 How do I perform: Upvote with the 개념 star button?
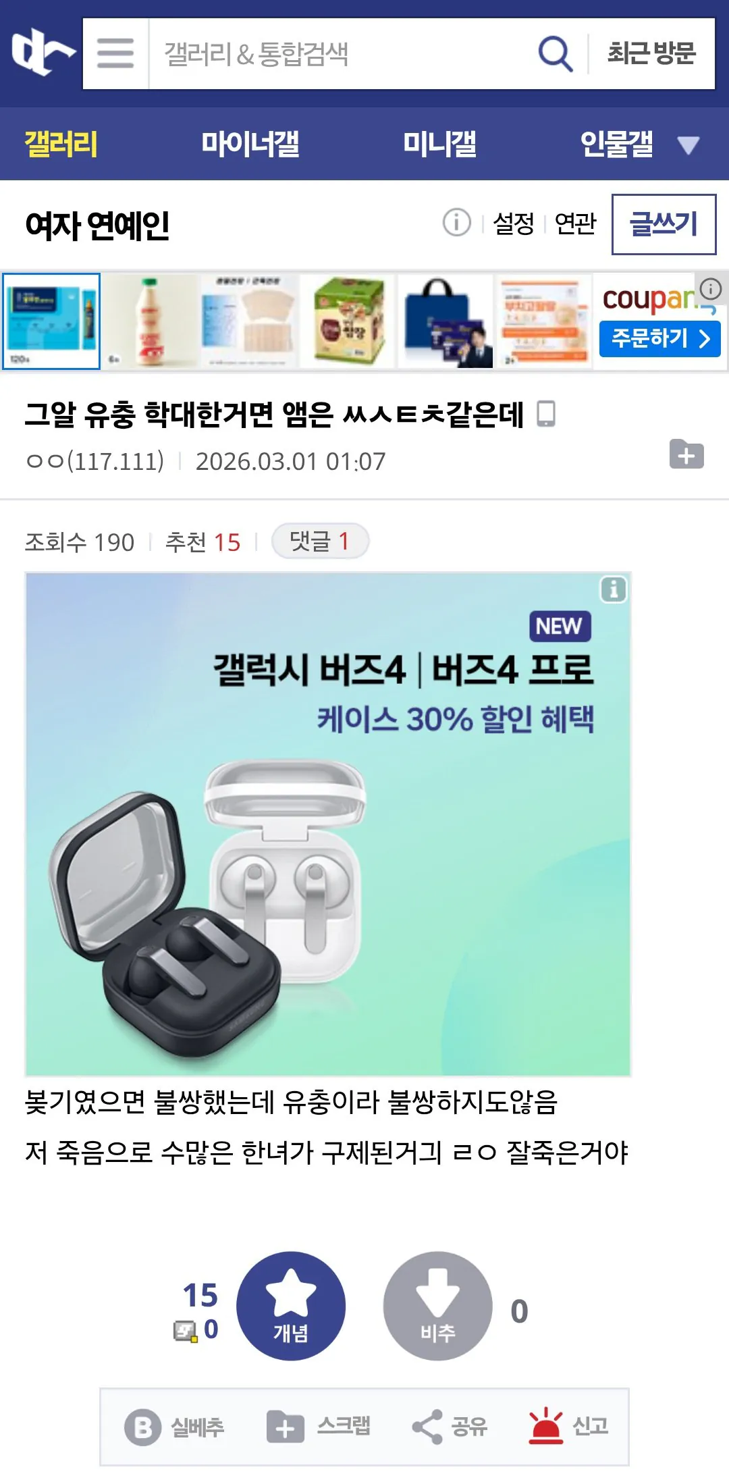[291, 1306]
